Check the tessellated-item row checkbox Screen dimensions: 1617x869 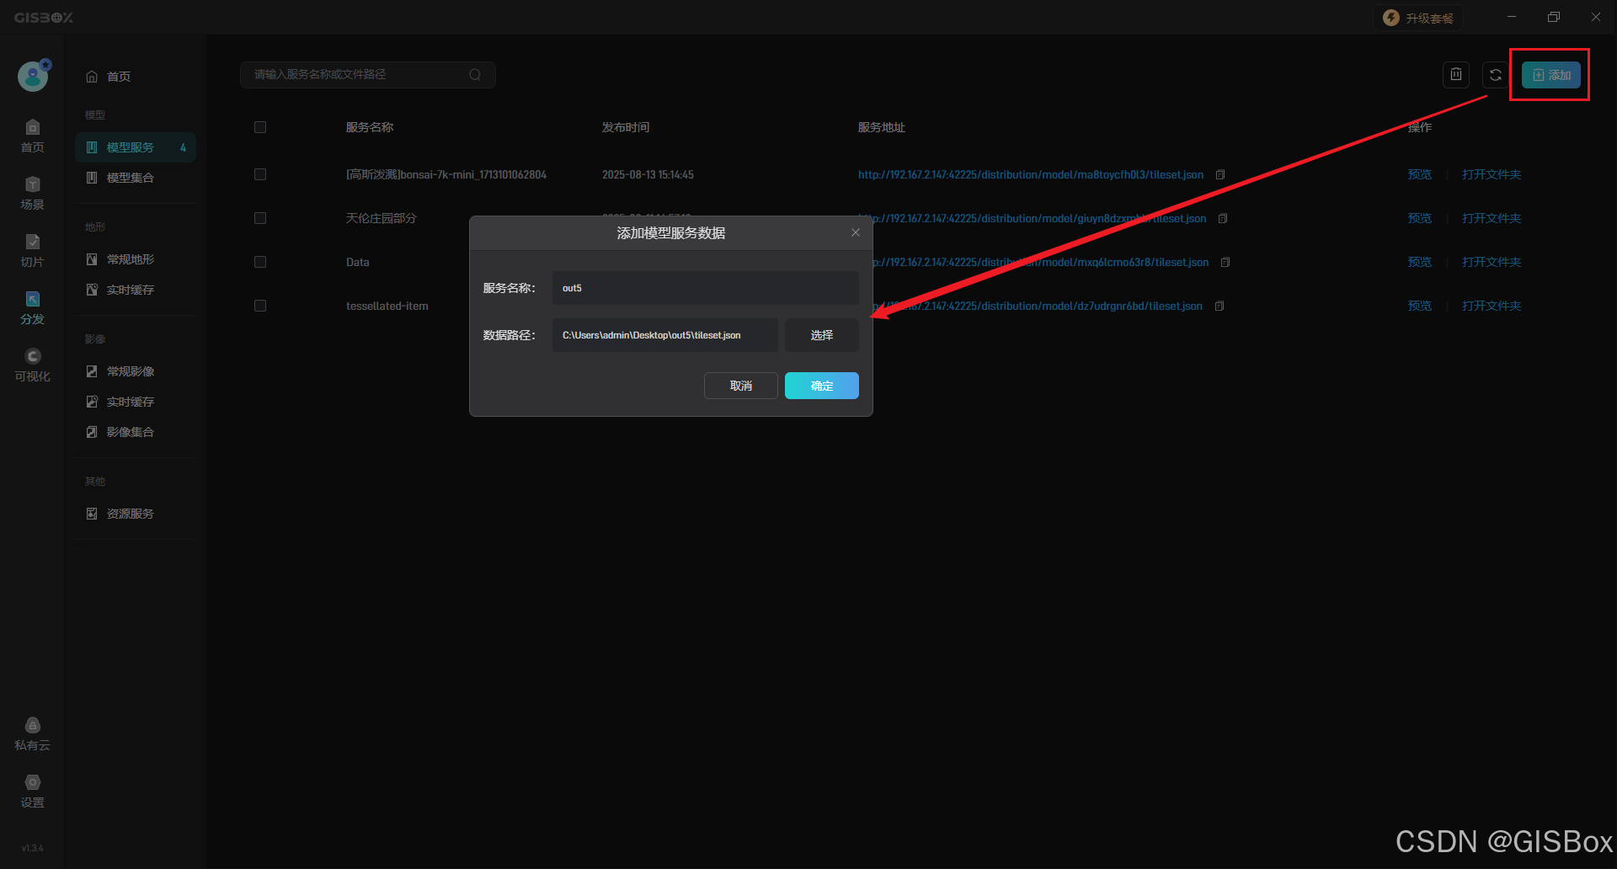pos(260,306)
